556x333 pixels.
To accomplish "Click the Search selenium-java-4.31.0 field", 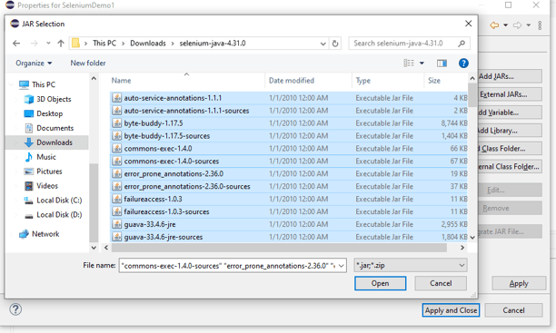I will click(x=410, y=44).
